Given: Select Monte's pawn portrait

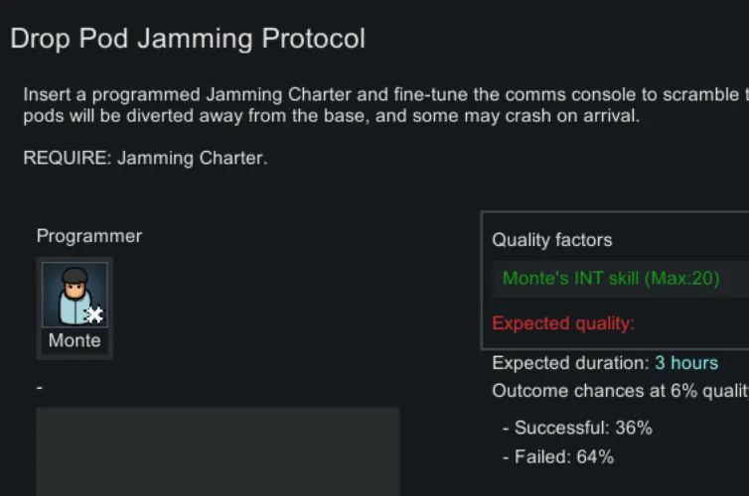Looking at the screenshot, I should click(x=74, y=295).
